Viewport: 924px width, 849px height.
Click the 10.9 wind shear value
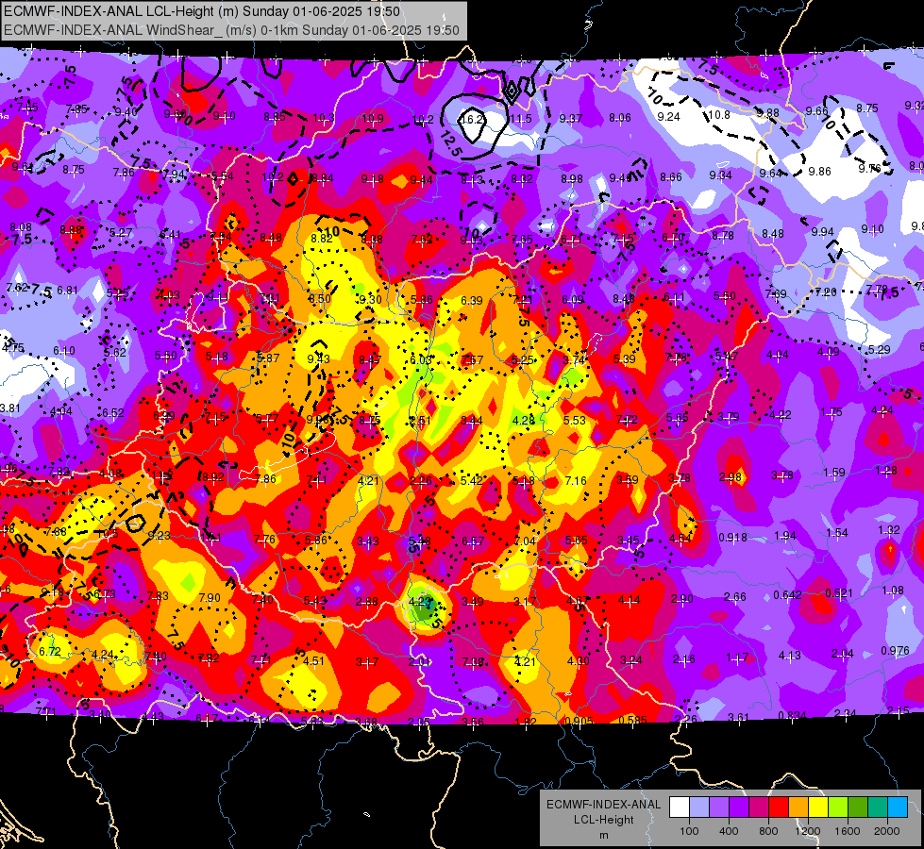coord(373,119)
